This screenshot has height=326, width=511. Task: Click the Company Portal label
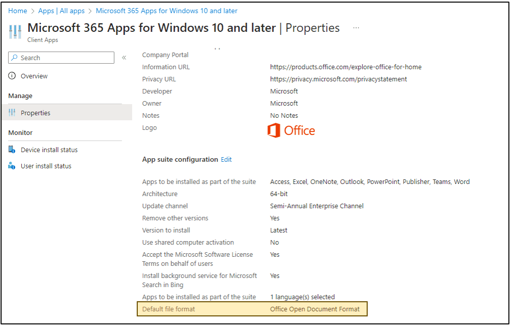pyautogui.click(x=165, y=55)
